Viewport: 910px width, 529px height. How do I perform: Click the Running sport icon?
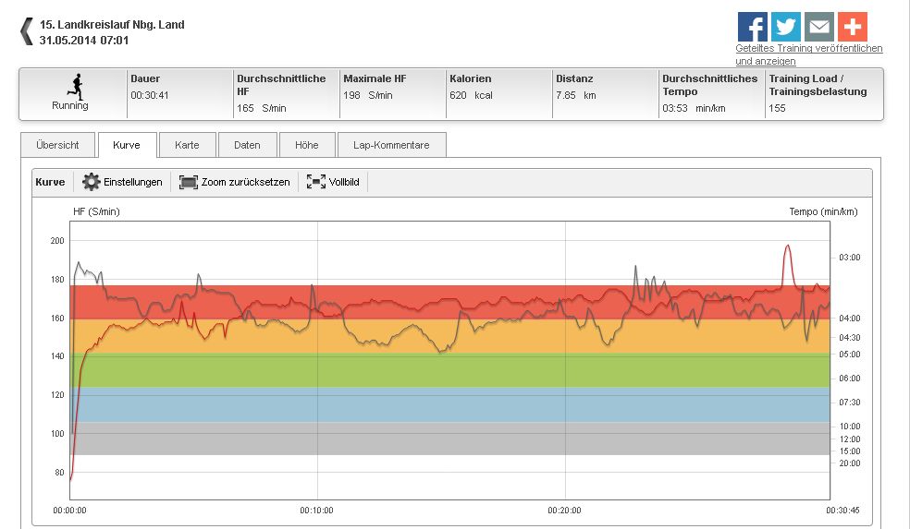coord(70,85)
